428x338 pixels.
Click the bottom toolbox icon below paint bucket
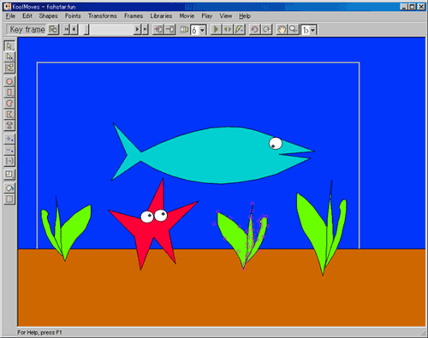coord(9,199)
